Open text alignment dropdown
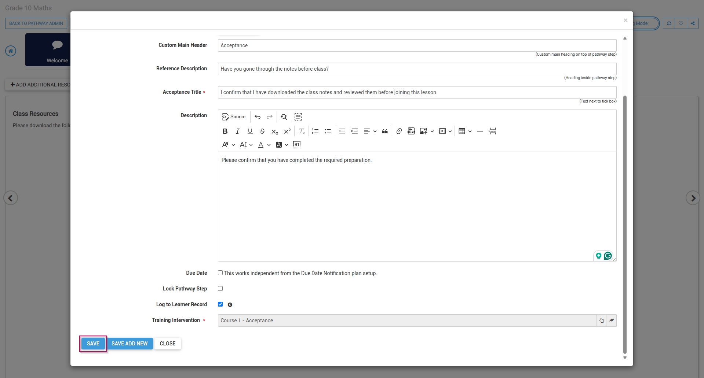Viewport: 704px width, 378px height. point(370,131)
